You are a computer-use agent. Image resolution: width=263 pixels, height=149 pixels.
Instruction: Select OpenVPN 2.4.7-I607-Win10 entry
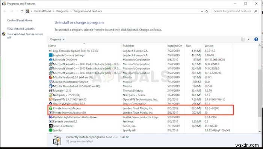coord(141,99)
